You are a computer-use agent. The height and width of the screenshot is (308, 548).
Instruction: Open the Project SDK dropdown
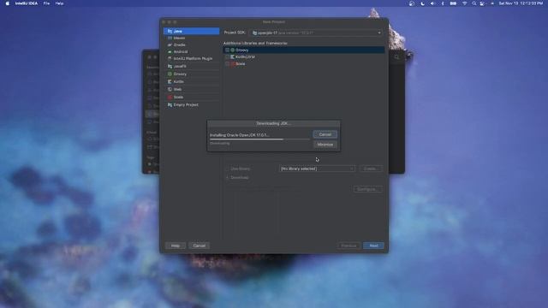[x=316, y=33]
